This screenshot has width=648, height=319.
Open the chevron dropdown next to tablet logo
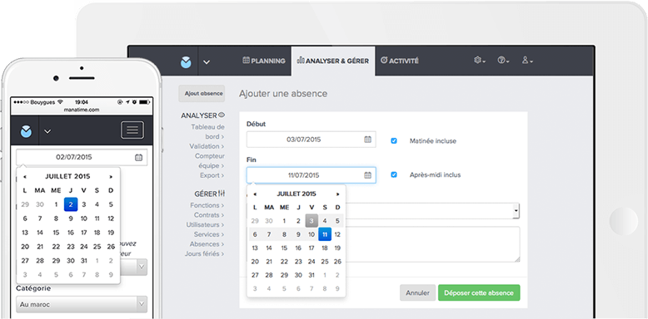207,61
